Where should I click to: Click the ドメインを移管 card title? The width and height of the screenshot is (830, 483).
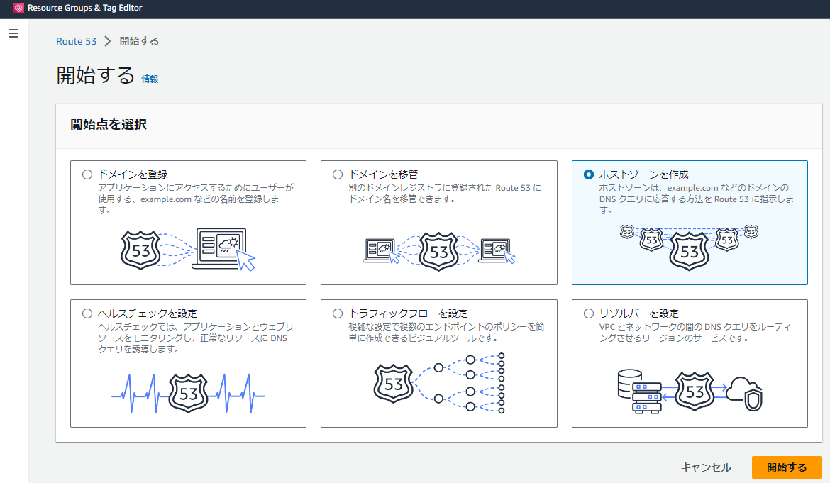[x=383, y=174]
